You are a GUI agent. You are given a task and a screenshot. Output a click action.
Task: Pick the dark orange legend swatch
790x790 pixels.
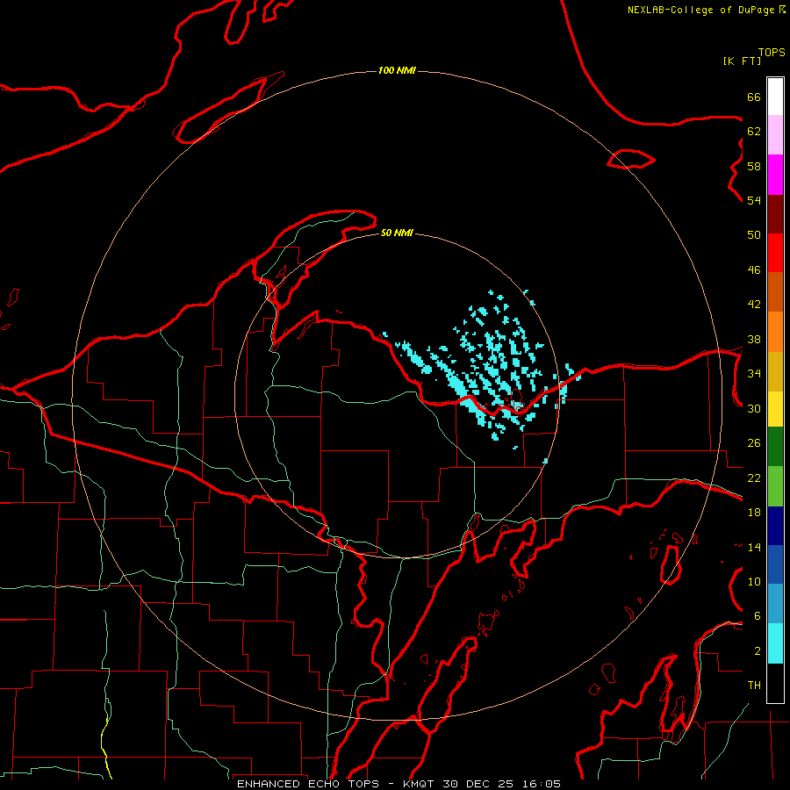tap(775, 292)
